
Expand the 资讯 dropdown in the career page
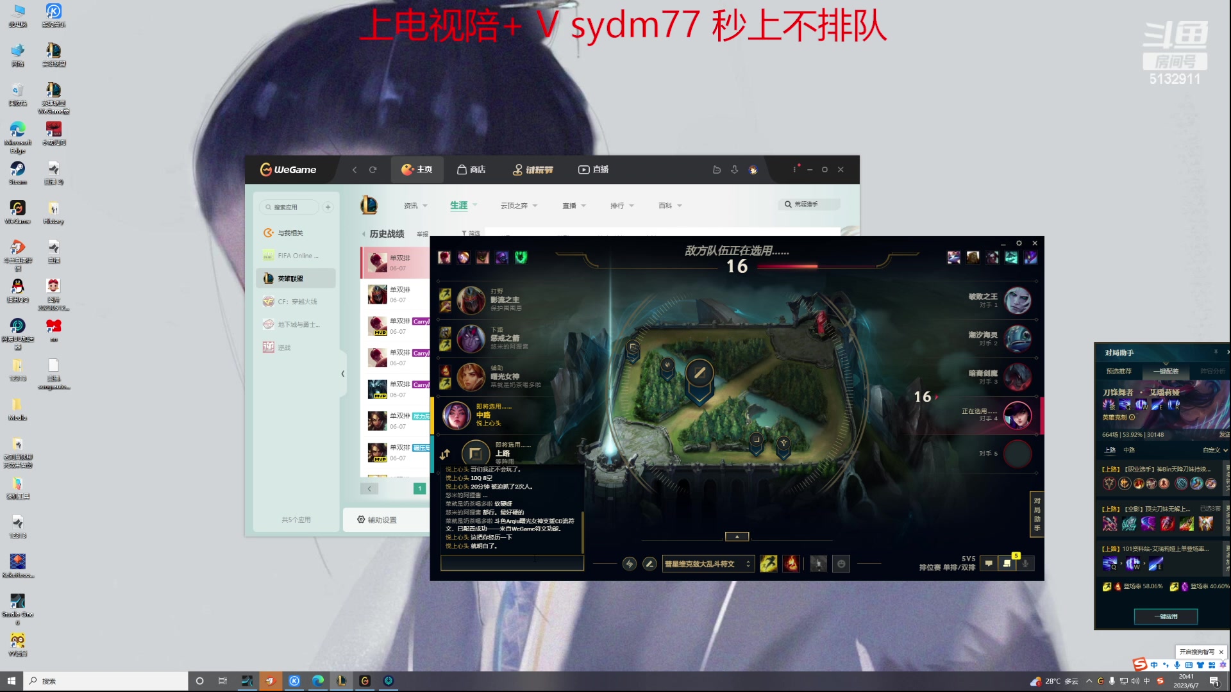(x=415, y=205)
